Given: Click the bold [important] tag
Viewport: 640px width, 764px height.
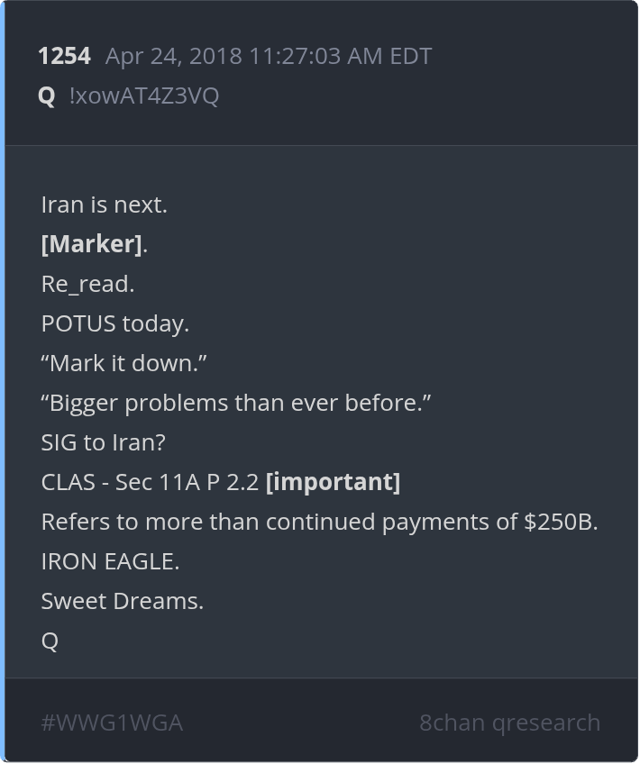Looking at the screenshot, I should pyautogui.click(x=333, y=482).
